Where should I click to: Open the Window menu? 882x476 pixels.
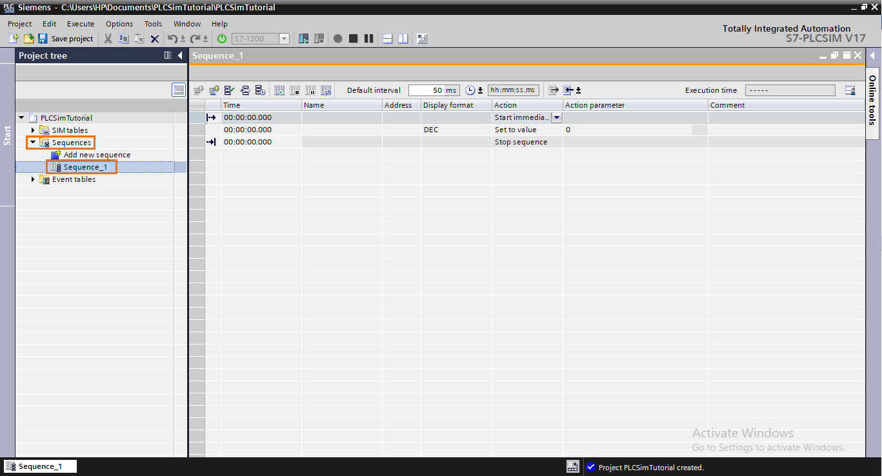pyautogui.click(x=187, y=24)
